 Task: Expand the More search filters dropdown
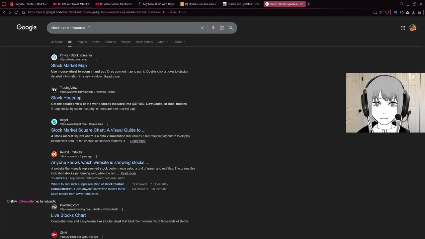click(x=163, y=42)
